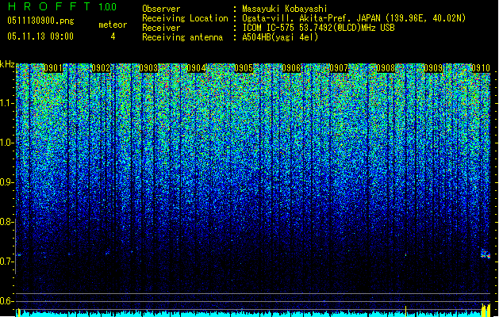Click the yellow intensity spike beside 0.6 label
Viewport: 499px width, 317px height.
(18, 312)
